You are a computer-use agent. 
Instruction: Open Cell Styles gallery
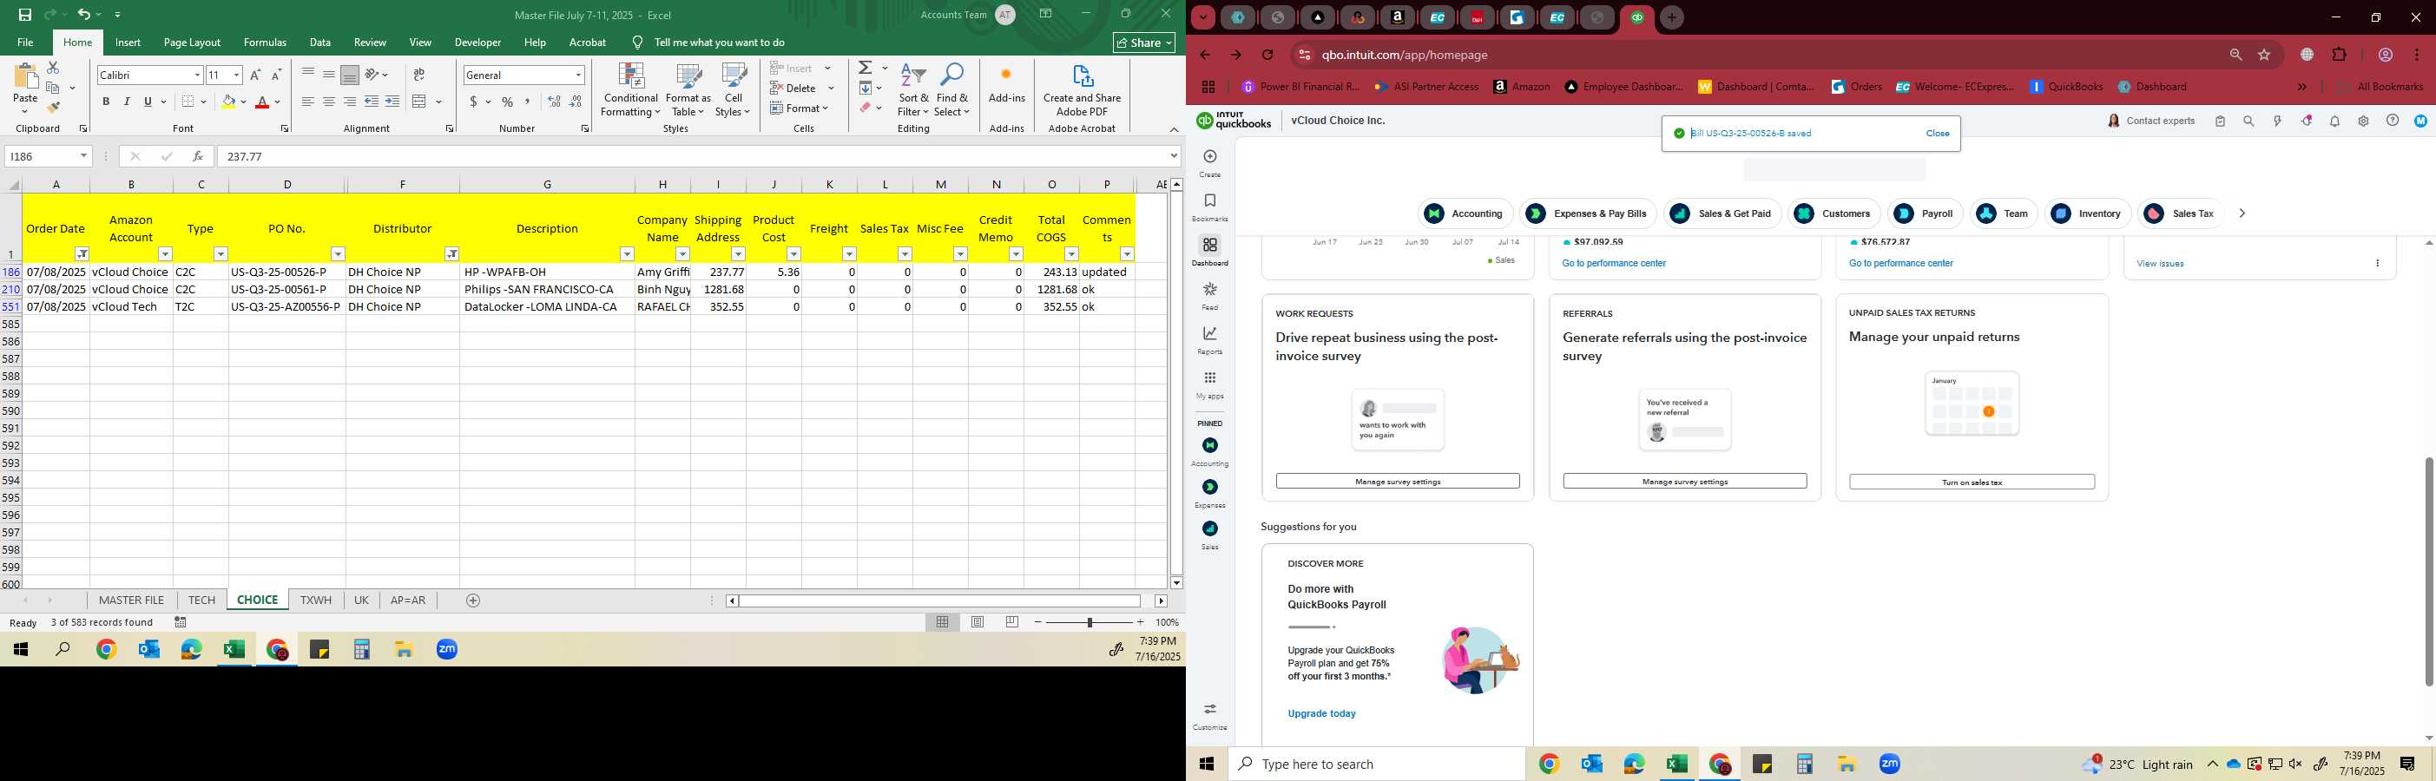[733, 91]
